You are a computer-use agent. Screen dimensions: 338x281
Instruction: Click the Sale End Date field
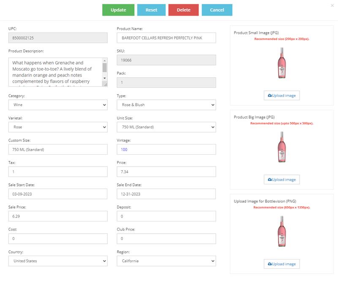pos(166,194)
